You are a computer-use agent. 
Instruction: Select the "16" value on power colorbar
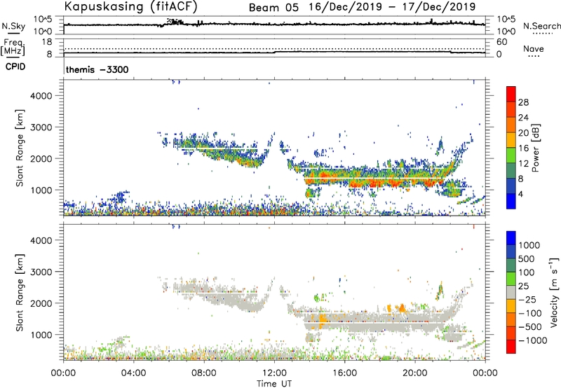coord(523,148)
